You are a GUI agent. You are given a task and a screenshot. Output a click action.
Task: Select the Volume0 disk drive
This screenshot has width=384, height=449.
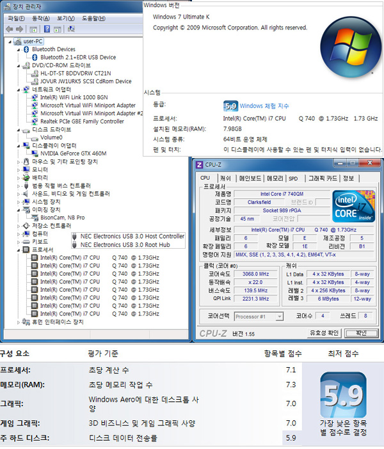pos(51,138)
